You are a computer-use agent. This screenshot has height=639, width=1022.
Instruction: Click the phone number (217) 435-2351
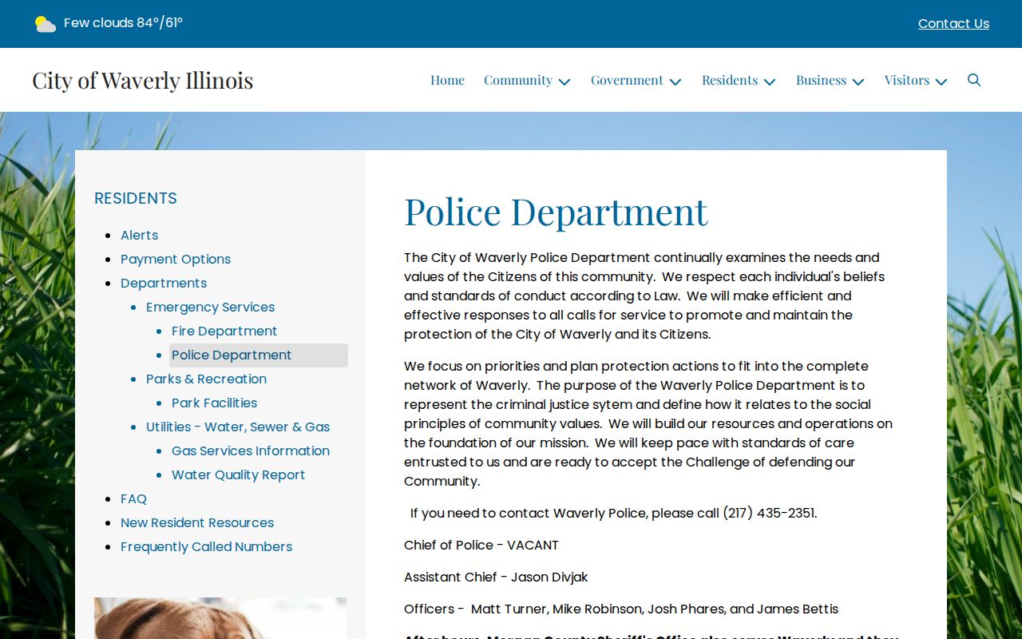coord(768,513)
